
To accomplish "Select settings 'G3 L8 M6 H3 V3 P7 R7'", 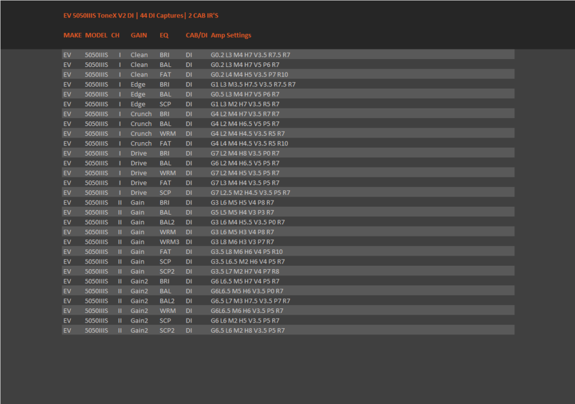I will (243, 242).
